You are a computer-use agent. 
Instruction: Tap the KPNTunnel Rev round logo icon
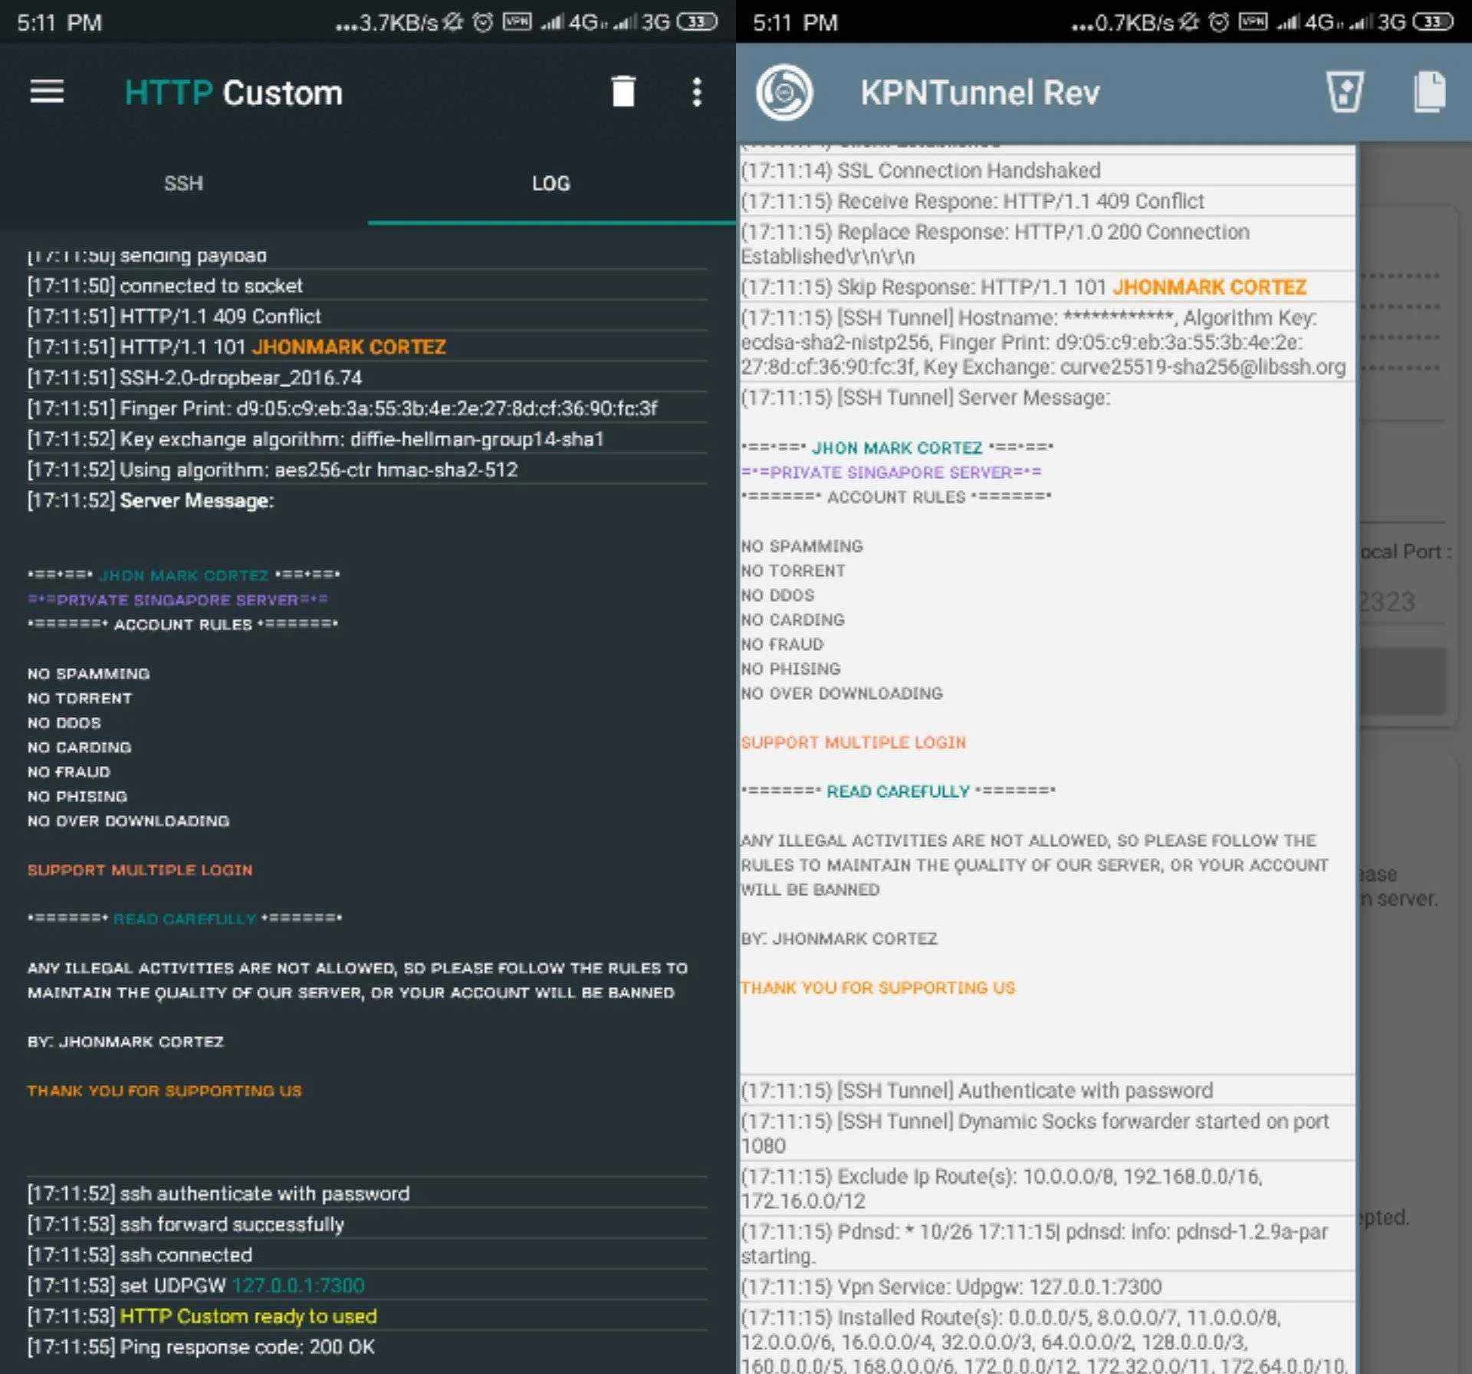point(784,93)
